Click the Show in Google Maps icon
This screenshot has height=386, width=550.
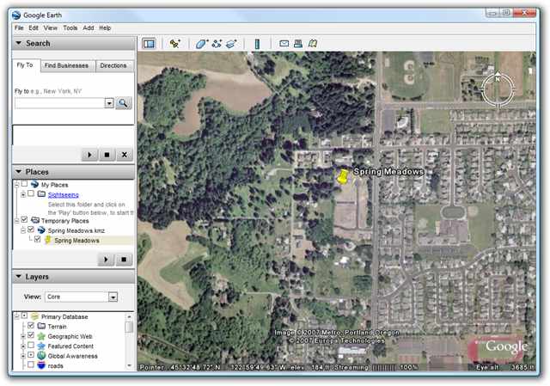pos(313,44)
